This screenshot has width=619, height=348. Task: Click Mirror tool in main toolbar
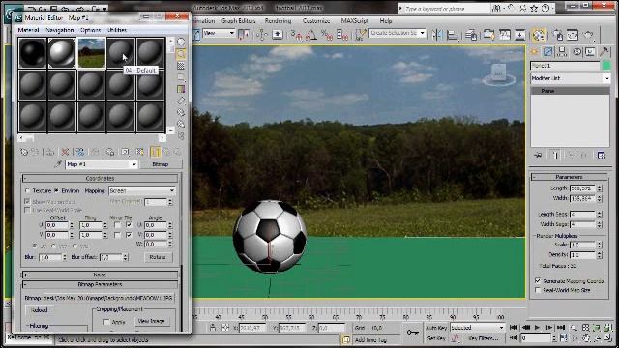(x=436, y=35)
